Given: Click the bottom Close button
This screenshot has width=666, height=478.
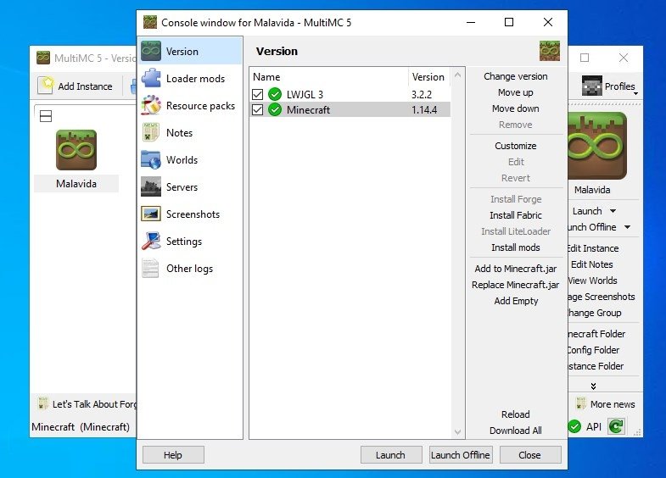Looking at the screenshot, I should pyautogui.click(x=530, y=455).
